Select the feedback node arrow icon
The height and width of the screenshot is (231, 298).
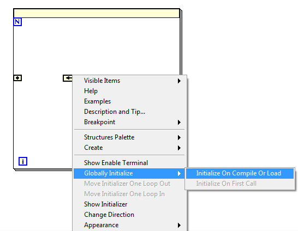[68, 78]
